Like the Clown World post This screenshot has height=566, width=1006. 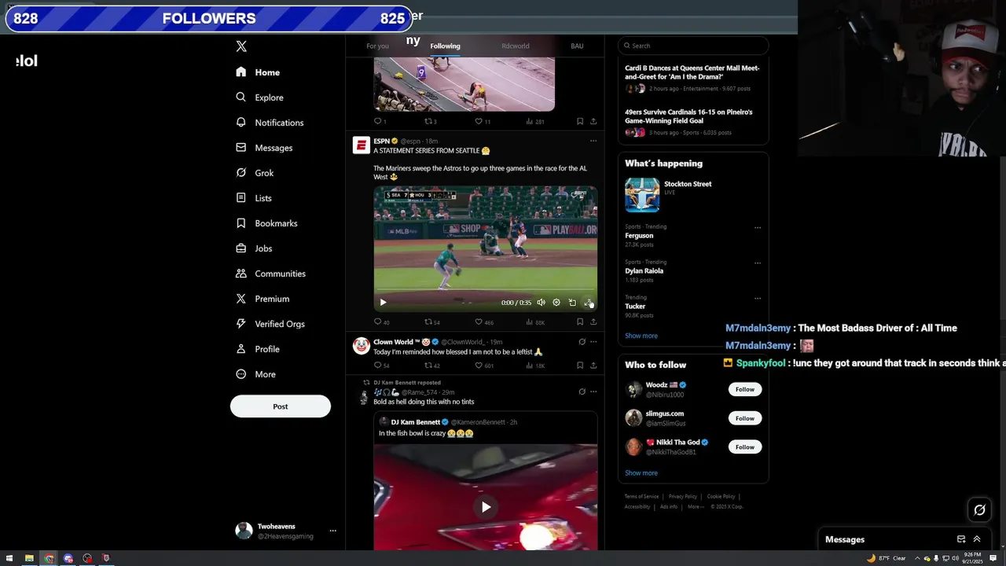click(x=484, y=366)
